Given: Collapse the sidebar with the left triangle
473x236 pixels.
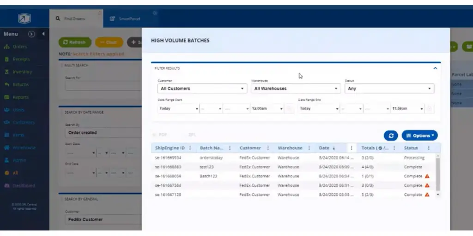Looking at the screenshot, I should (x=43, y=34).
